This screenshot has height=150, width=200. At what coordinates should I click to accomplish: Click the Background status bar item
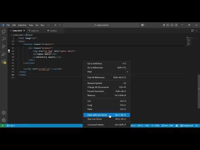click(x=187, y=125)
